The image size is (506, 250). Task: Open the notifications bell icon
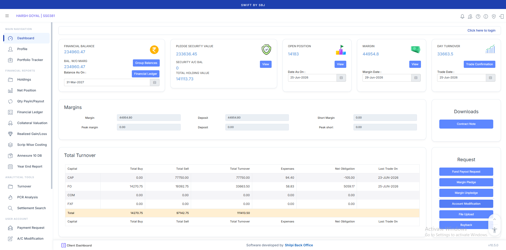(x=462, y=16)
